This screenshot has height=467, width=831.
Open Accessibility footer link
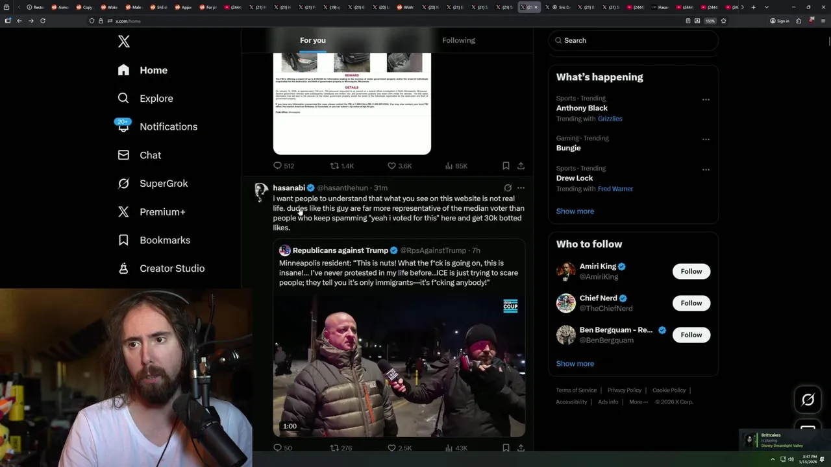pos(571,402)
